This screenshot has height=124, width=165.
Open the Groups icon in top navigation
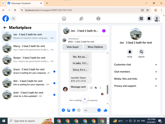click(98, 19)
